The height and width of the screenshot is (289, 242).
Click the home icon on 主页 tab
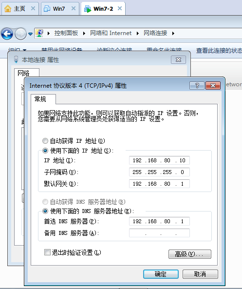8,9
